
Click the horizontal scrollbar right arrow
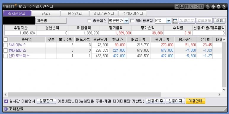point(219,95)
